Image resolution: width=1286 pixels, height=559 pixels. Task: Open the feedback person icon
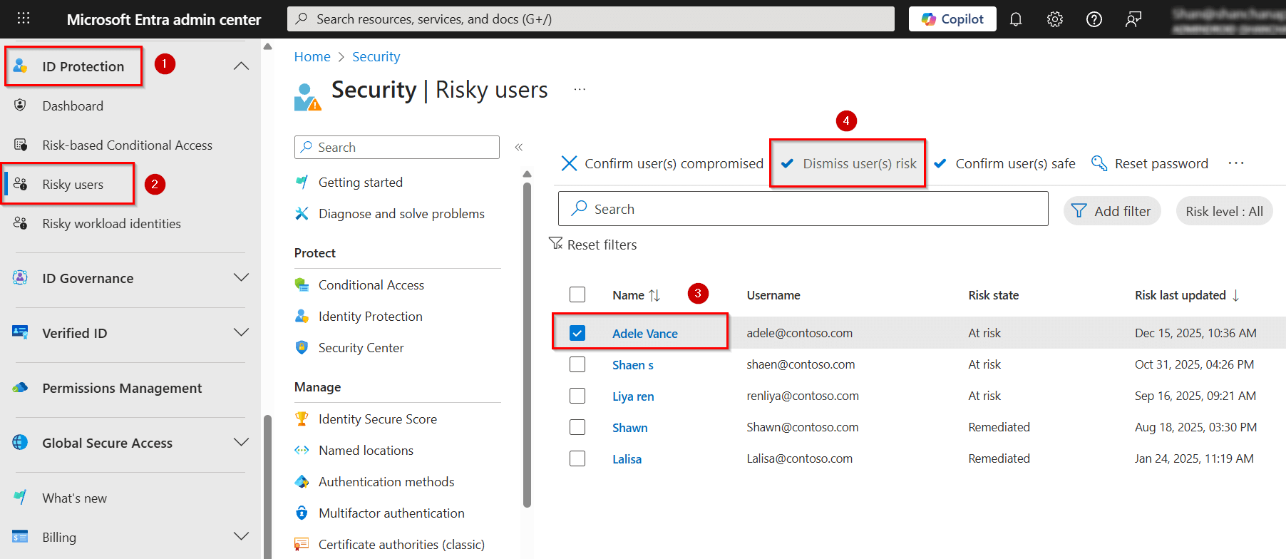click(1133, 19)
